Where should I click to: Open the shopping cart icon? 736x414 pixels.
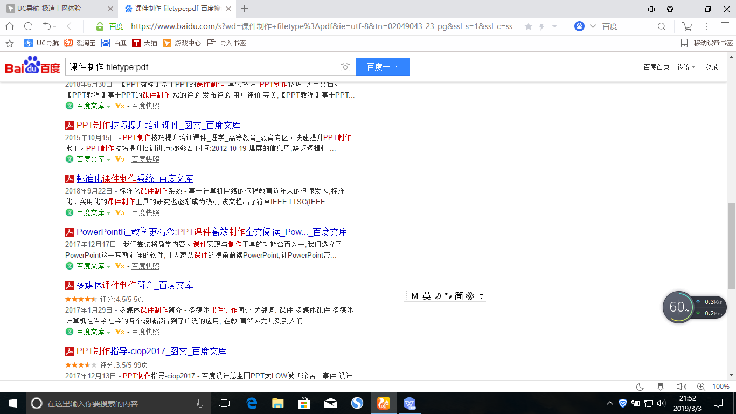[687, 26]
